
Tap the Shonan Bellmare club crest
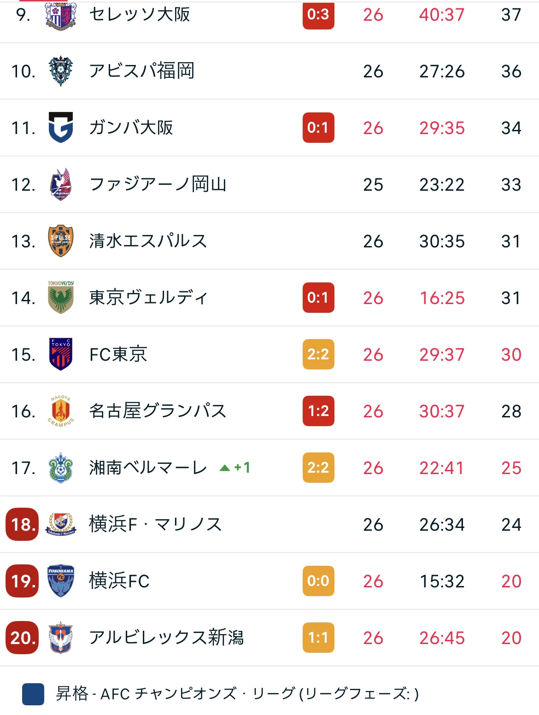60,468
